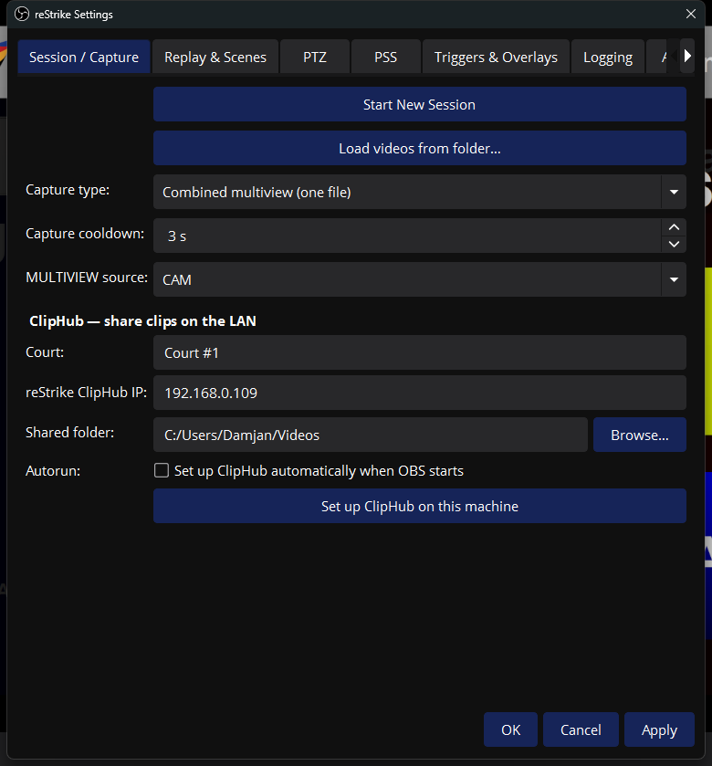The image size is (712, 766).
Task: Open the Replay & Scenes tab
Action: [x=215, y=58]
